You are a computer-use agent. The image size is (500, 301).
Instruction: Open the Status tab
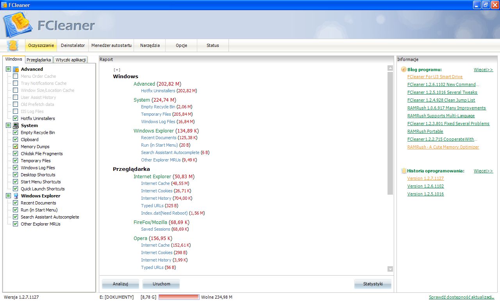(x=213, y=45)
